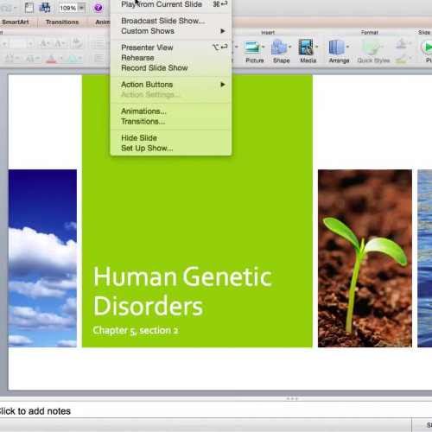Image resolution: width=432 pixels, height=432 pixels.
Task: Click the line color pen icon
Action: (x=401, y=59)
